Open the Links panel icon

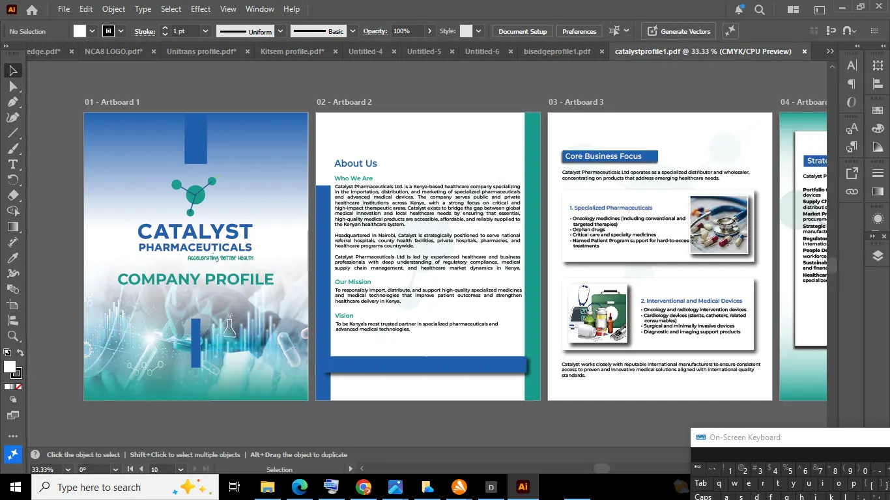tap(852, 191)
